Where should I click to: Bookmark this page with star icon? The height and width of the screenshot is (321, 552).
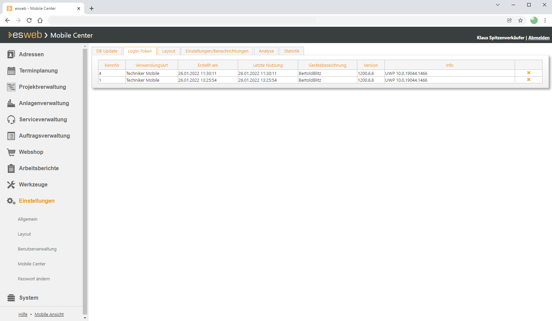click(x=520, y=20)
